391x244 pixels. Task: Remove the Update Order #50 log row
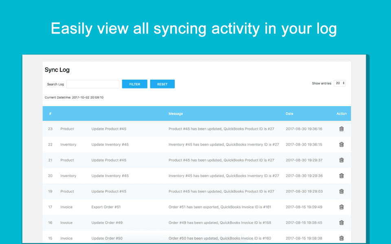(341, 238)
